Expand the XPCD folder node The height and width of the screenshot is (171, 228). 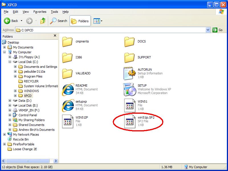(15, 96)
